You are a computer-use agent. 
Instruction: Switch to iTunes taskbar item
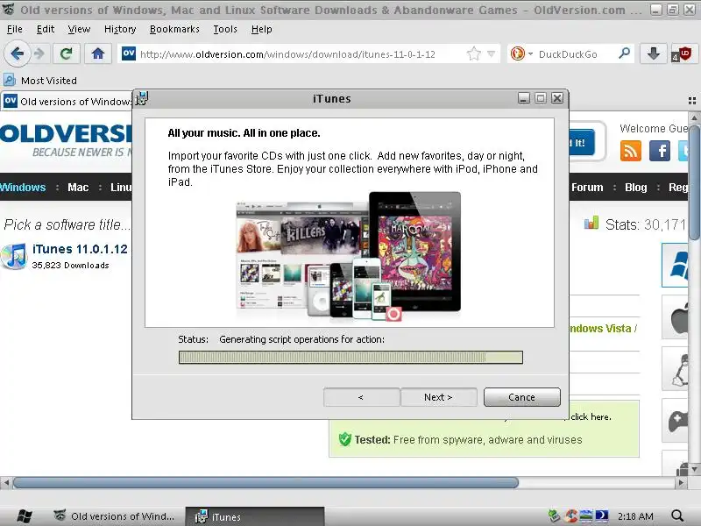click(x=255, y=516)
